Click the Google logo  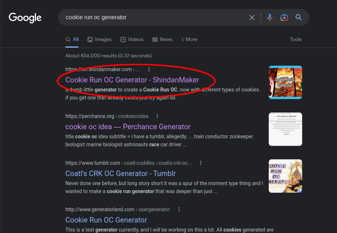[25, 18]
